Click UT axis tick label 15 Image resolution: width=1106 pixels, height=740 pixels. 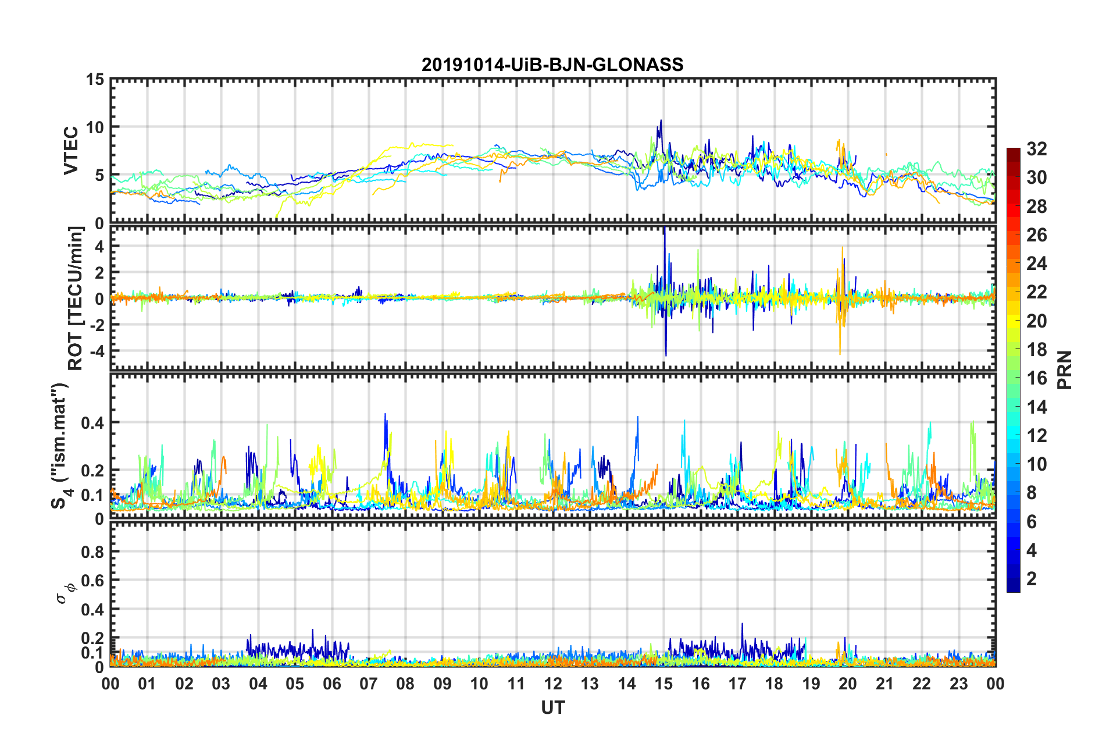pos(663,684)
